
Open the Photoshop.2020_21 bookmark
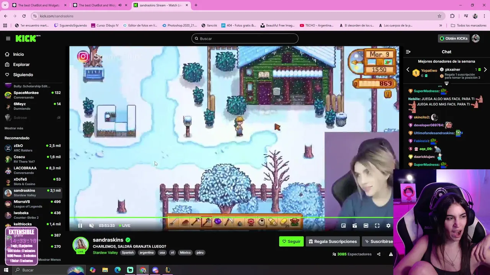pos(180,26)
